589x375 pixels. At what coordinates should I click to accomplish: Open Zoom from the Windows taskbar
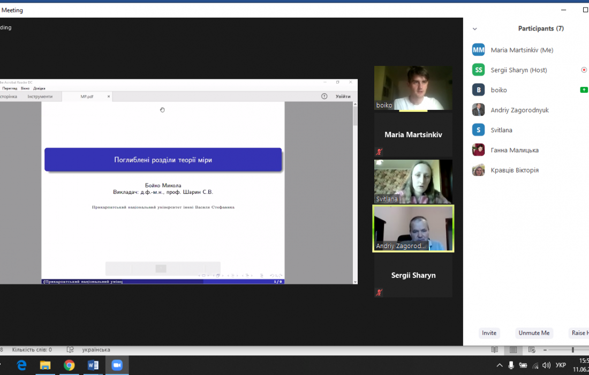click(117, 365)
